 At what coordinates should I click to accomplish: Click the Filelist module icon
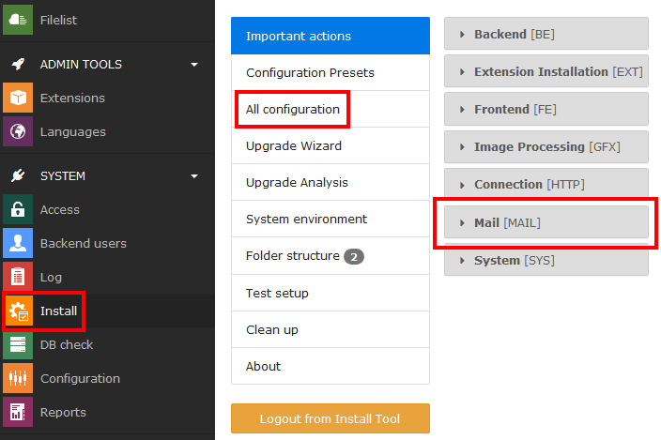pyautogui.click(x=17, y=18)
